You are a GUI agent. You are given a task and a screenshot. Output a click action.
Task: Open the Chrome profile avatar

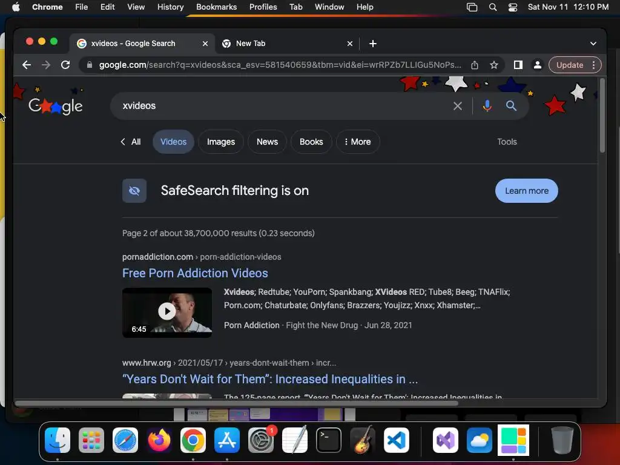[538, 65]
